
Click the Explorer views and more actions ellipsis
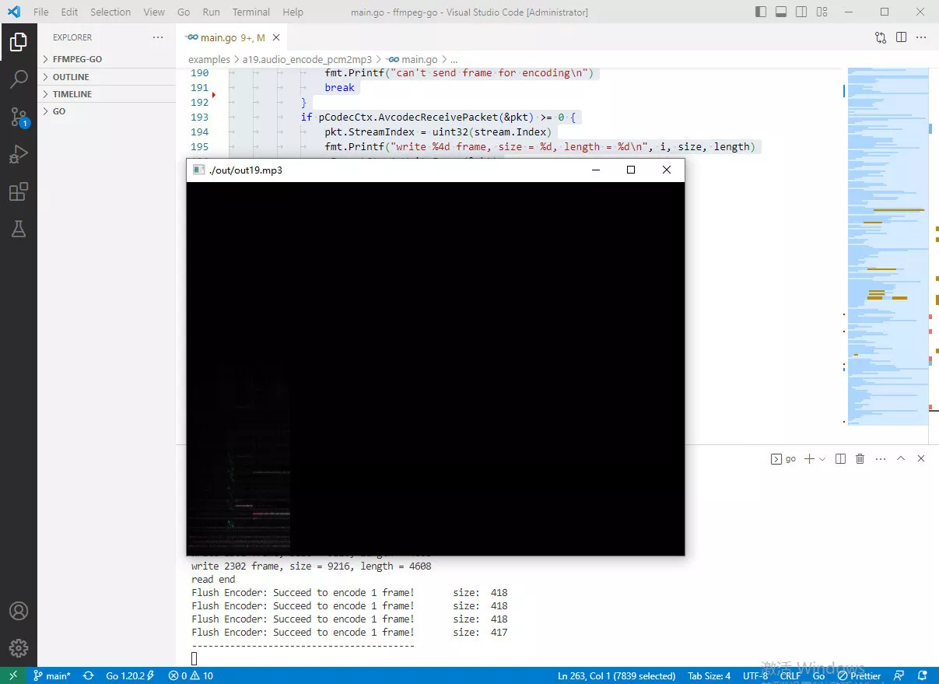[x=158, y=37]
